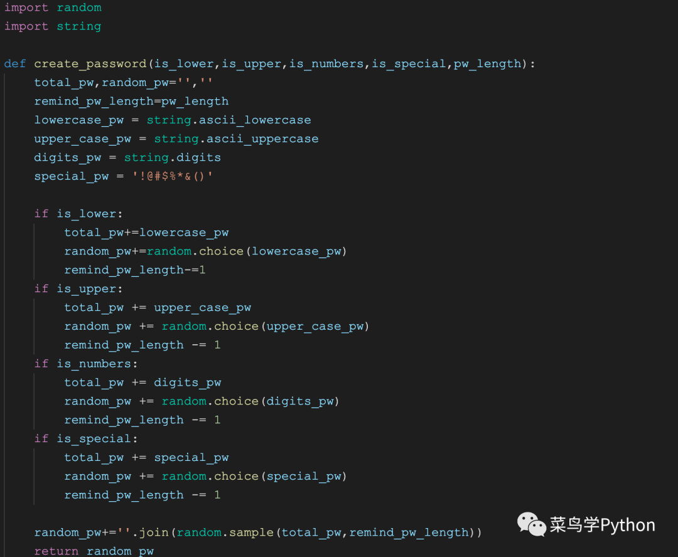Click random.choice(upper_case_pw) text
Viewport: 678px width, 557px height.
[266, 326]
